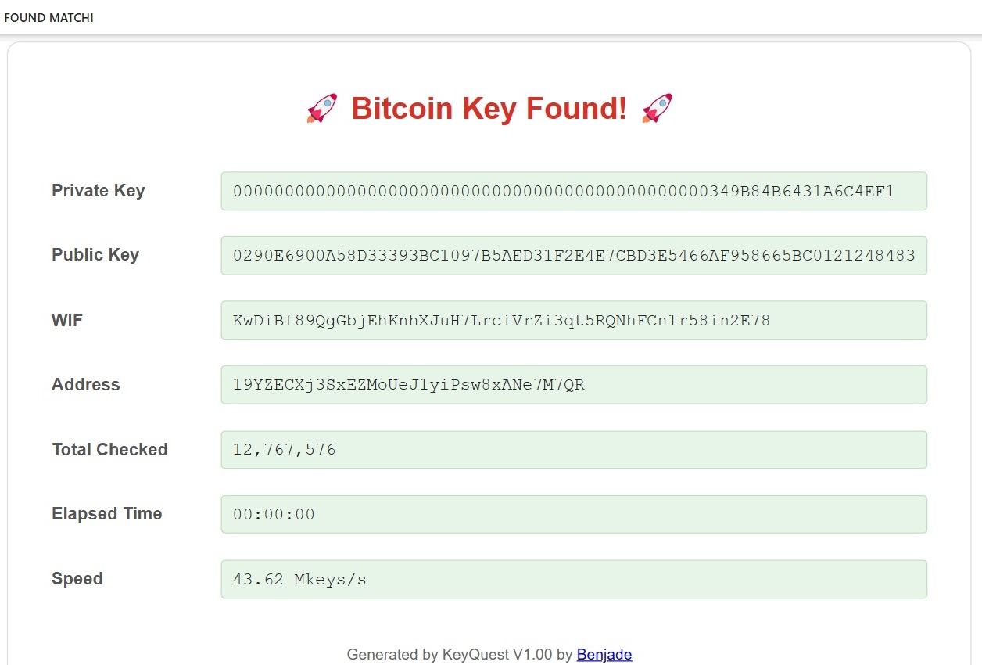Click the left rocket emoji icon
Image resolution: width=982 pixels, height=665 pixels.
(x=321, y=108)
